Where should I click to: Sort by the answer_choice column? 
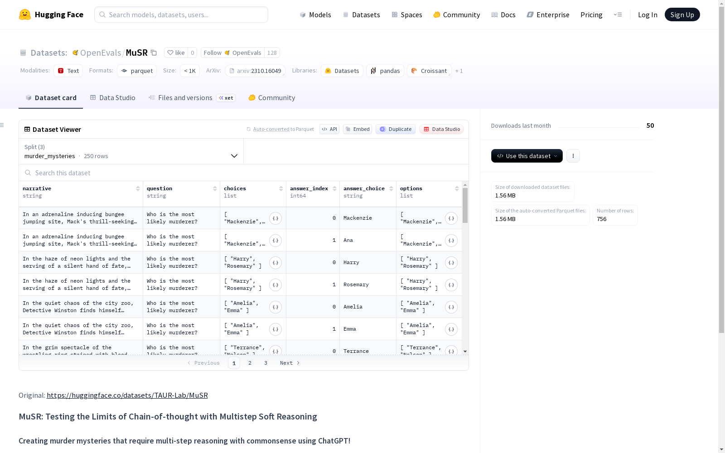[391, 188]
